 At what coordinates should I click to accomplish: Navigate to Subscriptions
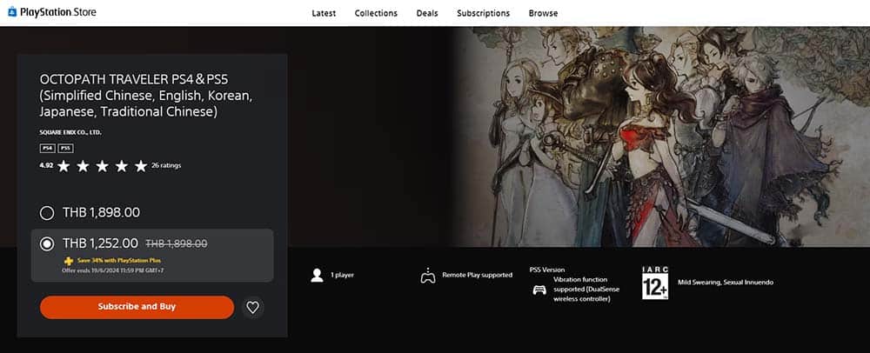tap(483, 13)
